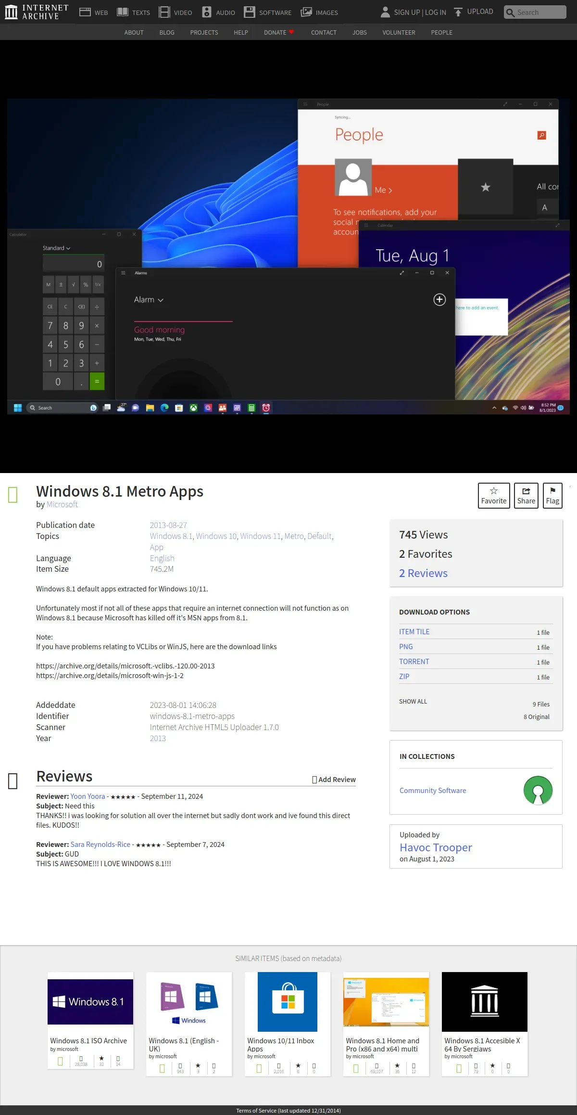The height and width of the screenshot is (1115, 577).
Task: Click the video film-strip icon
Action: (x=164, y=12)
